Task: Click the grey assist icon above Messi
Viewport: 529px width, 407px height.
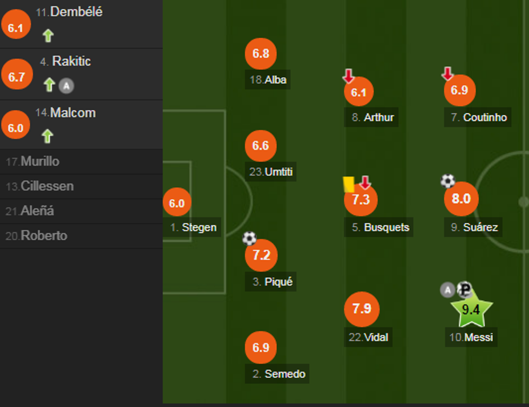Action: point(447,290)
